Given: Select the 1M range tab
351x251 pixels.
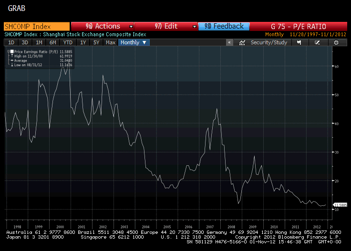Looking at the screenshot, I should pos(39,42).
